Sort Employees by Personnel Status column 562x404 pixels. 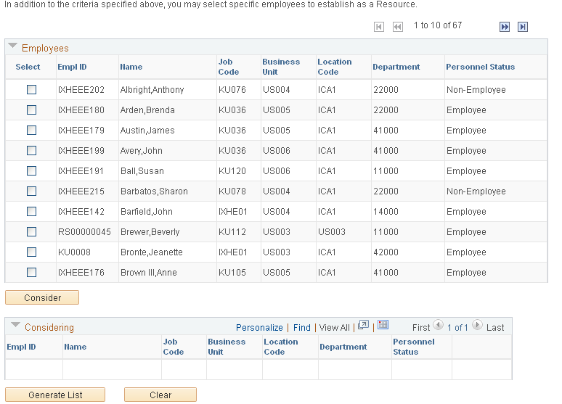pos(480,67)
